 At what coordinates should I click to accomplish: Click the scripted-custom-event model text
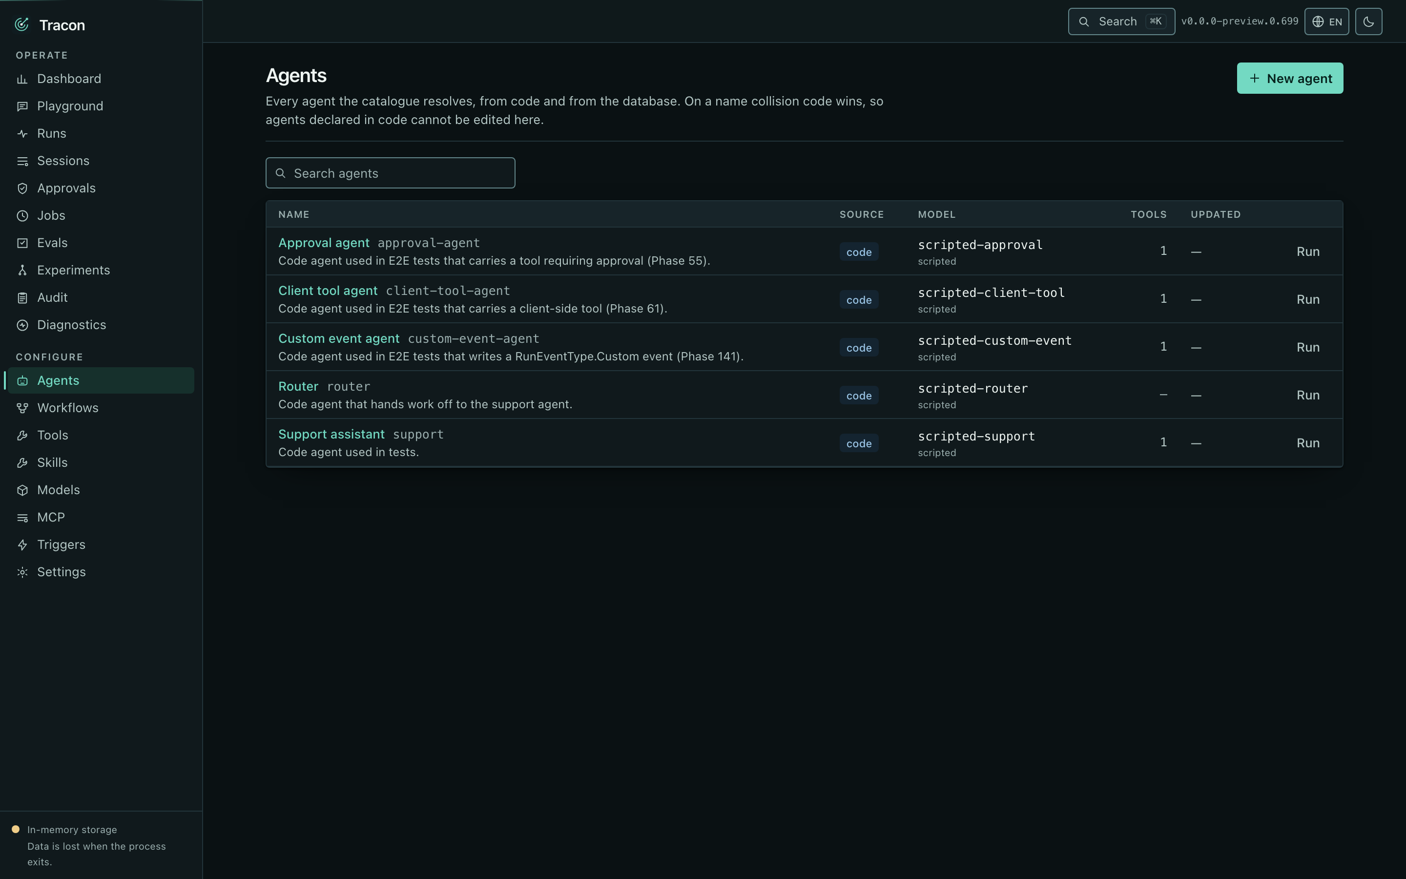tap(994, 340)
